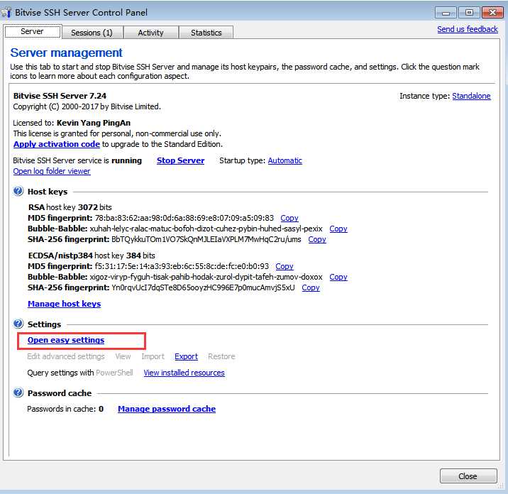Click the Server management heading

66,53
